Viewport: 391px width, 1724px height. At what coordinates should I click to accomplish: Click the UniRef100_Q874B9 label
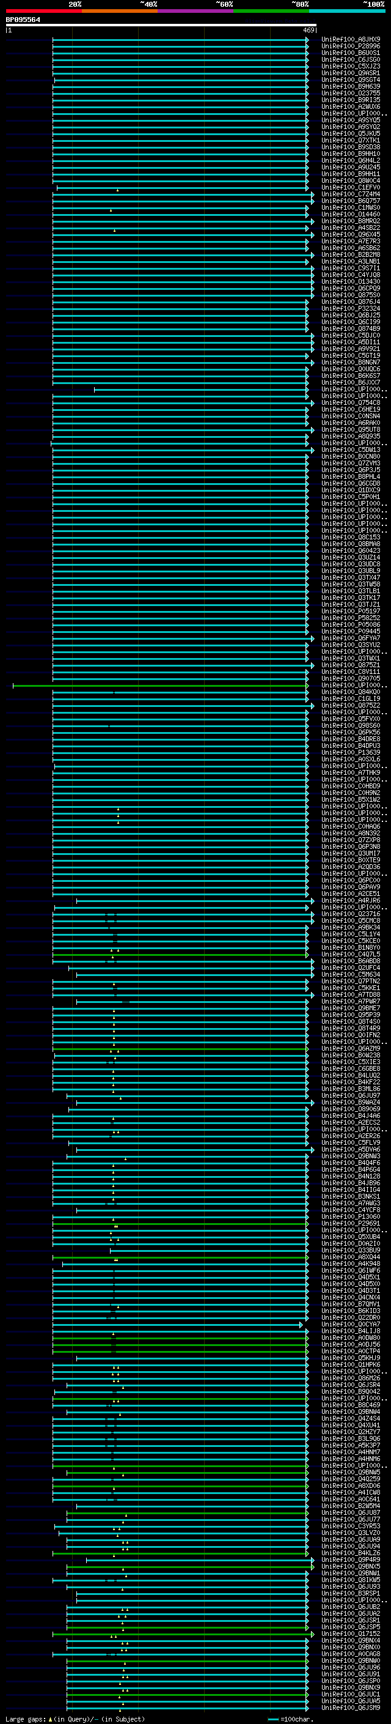click(351, 328)
